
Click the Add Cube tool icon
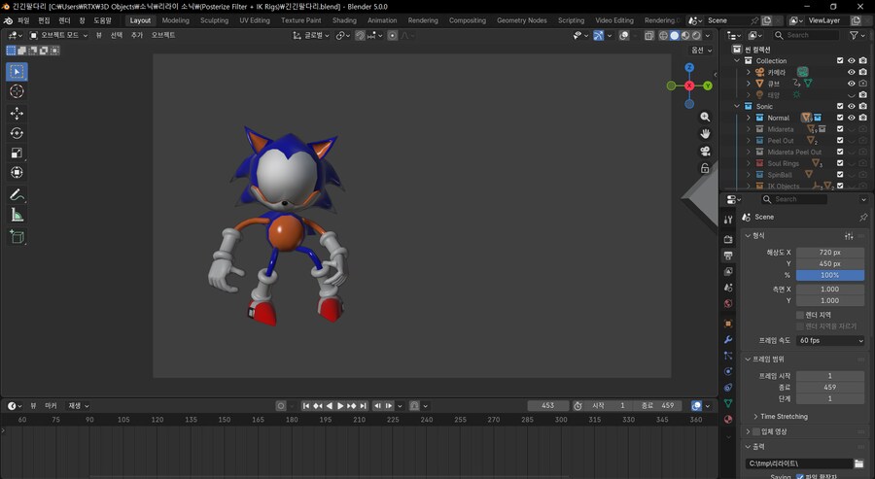[17, 236]
